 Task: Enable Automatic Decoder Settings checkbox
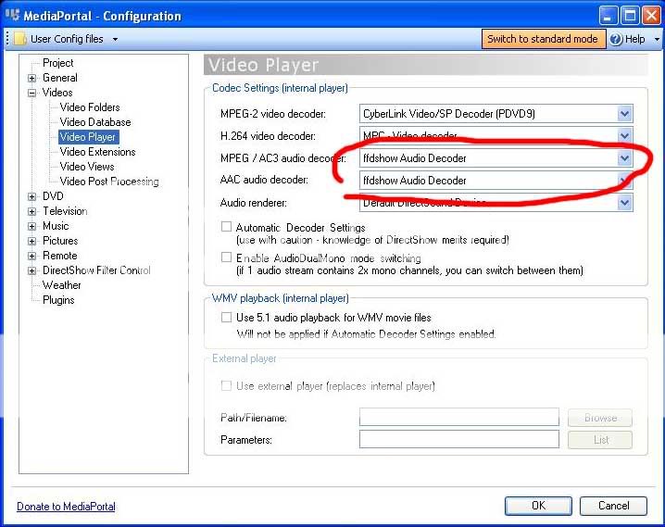tap(227, 228)
